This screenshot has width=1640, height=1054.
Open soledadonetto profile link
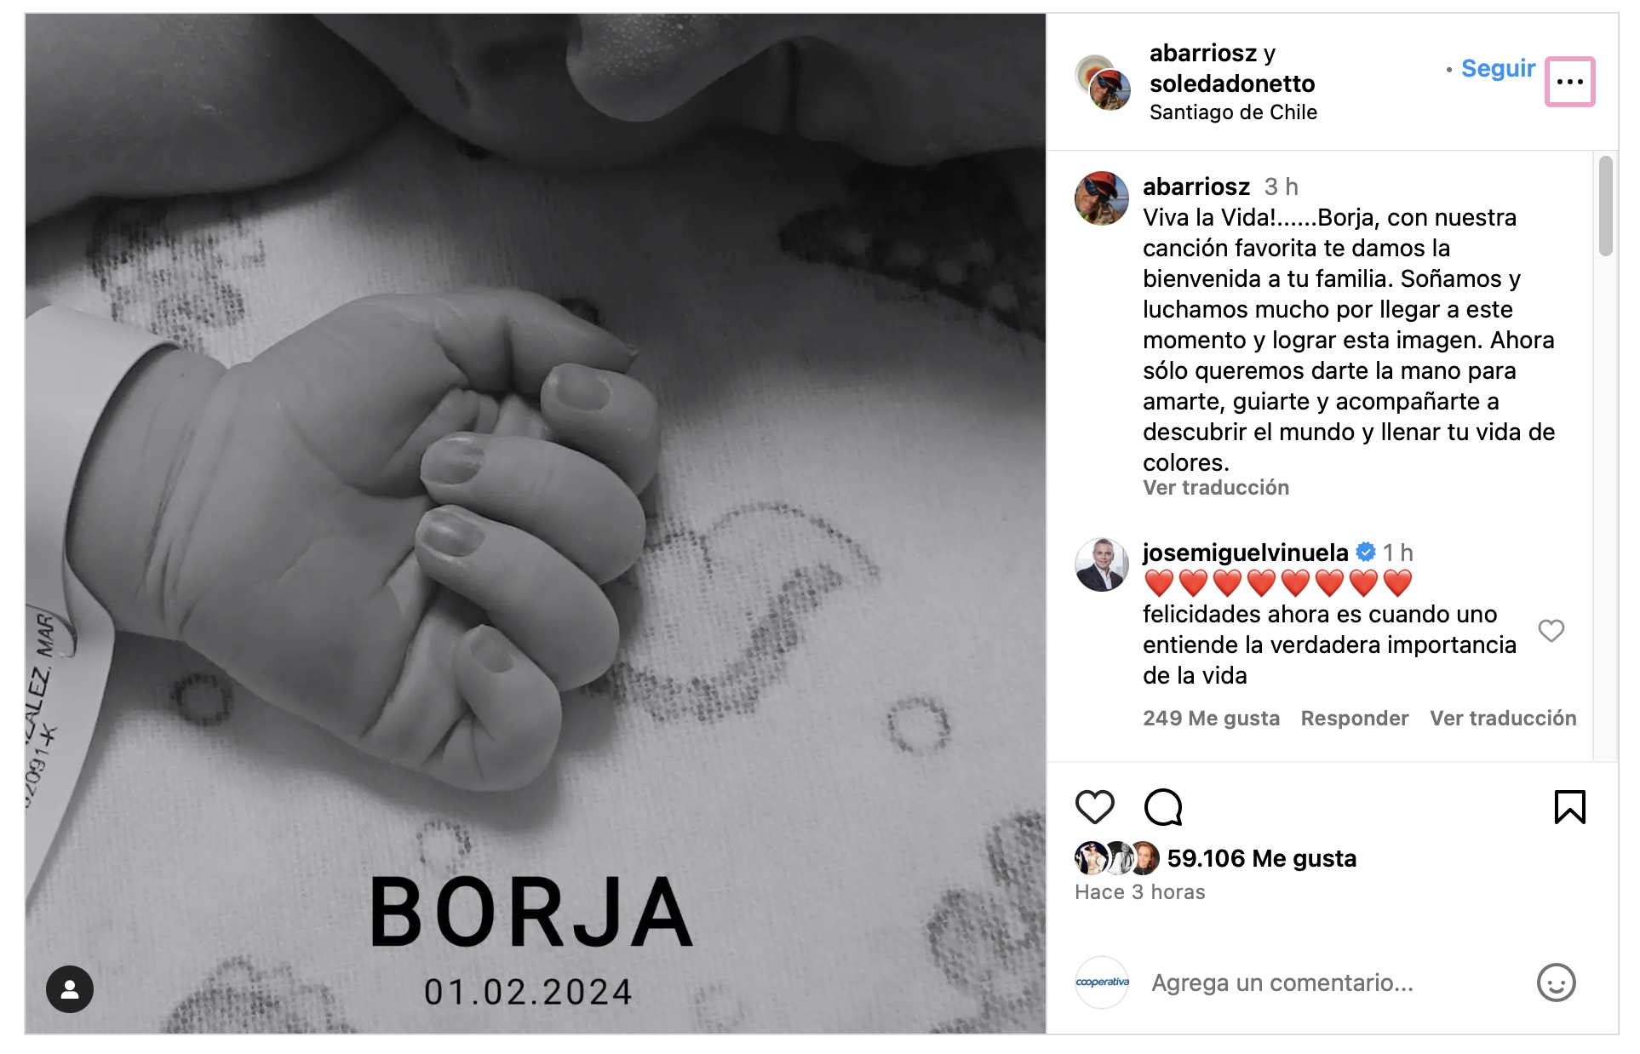(x=1232, y=83)
